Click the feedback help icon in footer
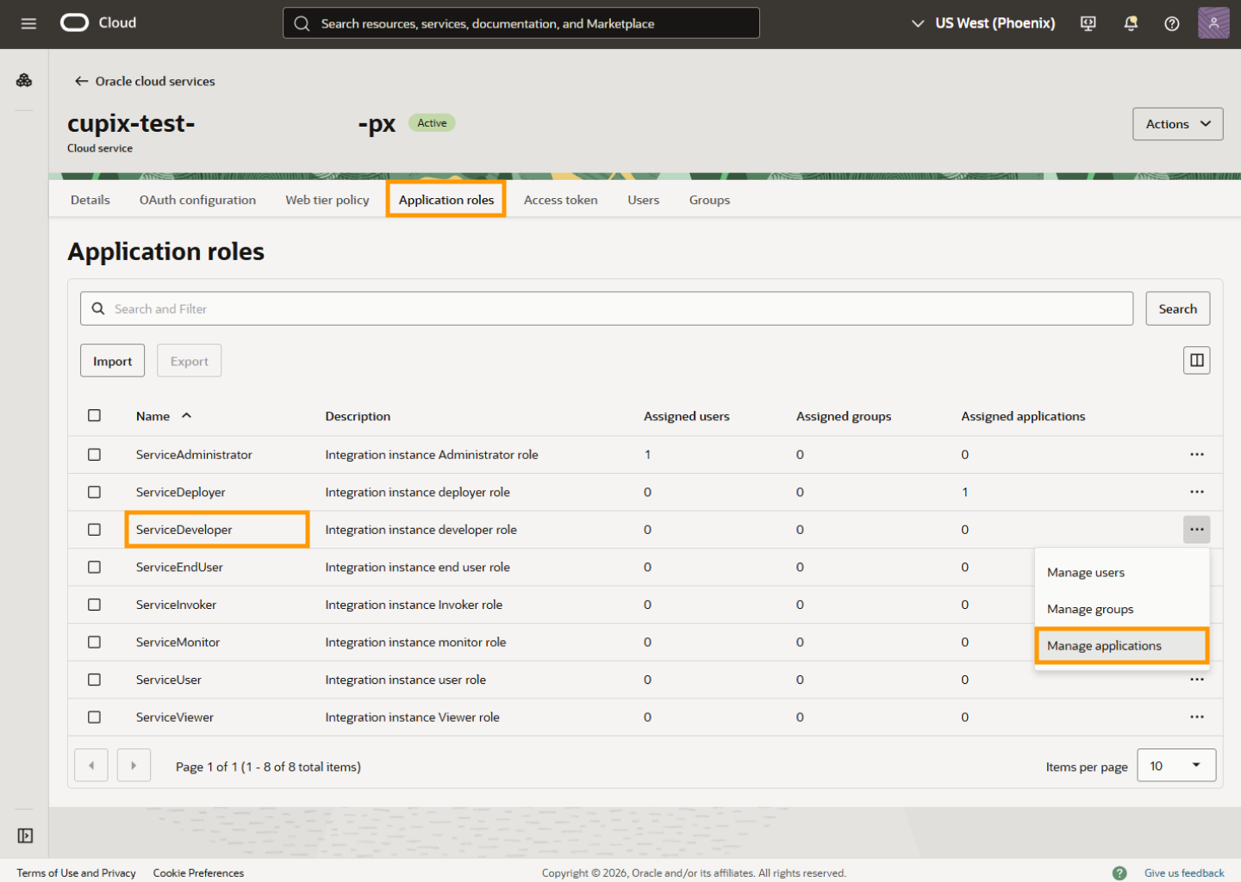 pyautogui.click(x=1119, y=873)
